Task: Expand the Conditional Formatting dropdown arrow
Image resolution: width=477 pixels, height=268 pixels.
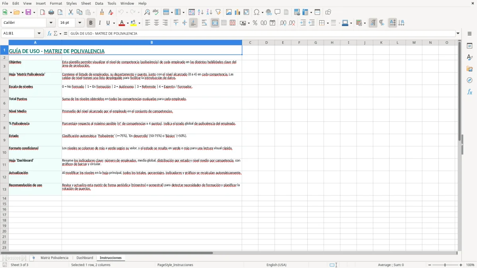Action: [x=364, y=23]
